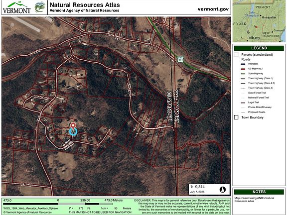This screenshot has width=287, height=215.
Task: Click the Parcels (standardized) legend box
Action: coord(236,54)
